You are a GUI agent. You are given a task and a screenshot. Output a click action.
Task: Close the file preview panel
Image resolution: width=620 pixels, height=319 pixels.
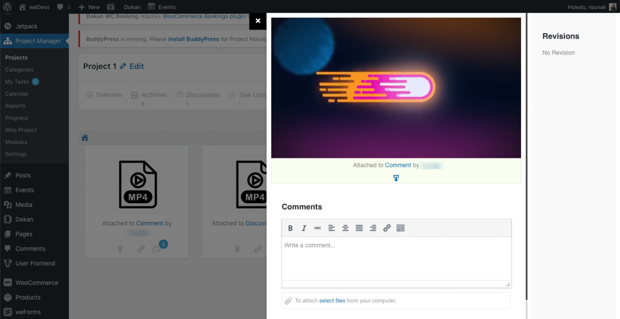click(258, 21)
